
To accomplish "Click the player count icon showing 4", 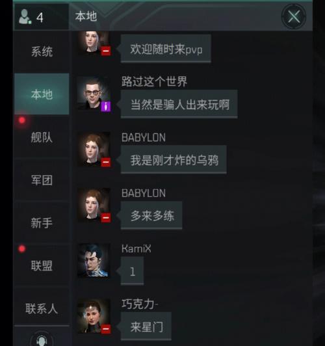I will (x=25, y=17).
